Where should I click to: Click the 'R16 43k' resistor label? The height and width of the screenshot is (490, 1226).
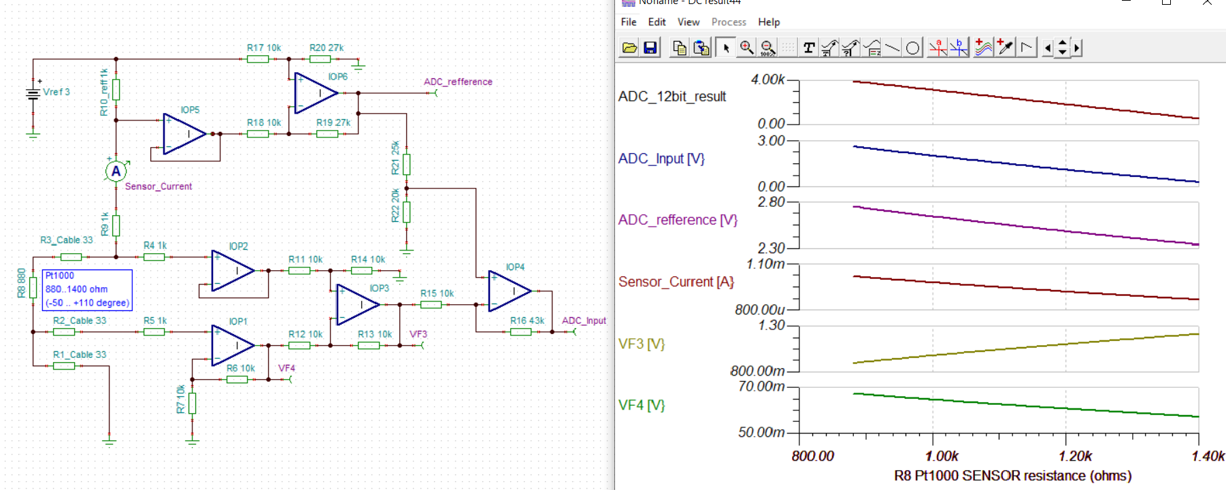coord(527,321)
